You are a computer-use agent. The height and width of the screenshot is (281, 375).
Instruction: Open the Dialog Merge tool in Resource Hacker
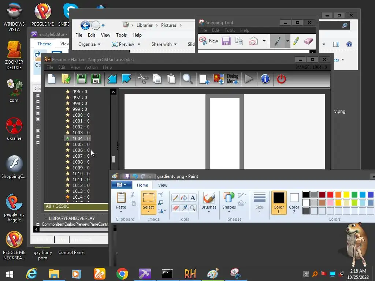(233, 79)
